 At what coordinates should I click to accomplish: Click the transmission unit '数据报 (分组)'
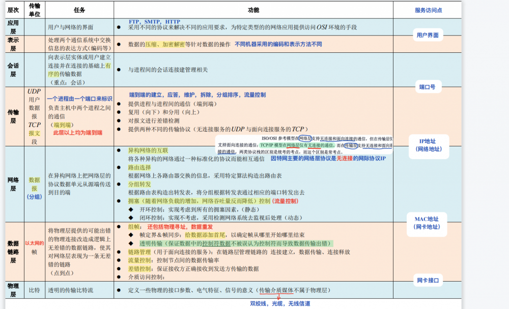tap(34, 189)
